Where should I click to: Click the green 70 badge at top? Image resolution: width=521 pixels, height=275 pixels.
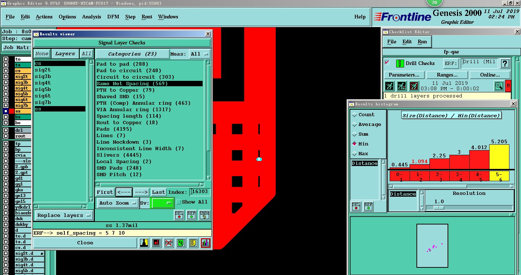point(434,3)
